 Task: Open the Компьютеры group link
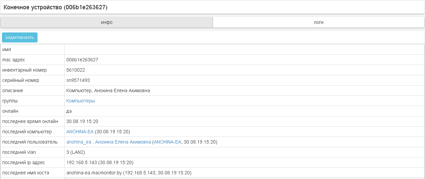81,101
